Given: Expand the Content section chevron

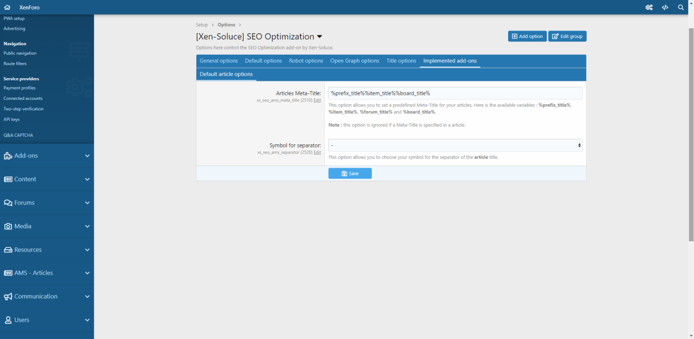Looking at the screenshot, I should point(87,180).
